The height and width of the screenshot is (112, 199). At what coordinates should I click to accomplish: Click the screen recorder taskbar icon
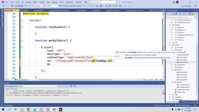click(x=61, y=109)
